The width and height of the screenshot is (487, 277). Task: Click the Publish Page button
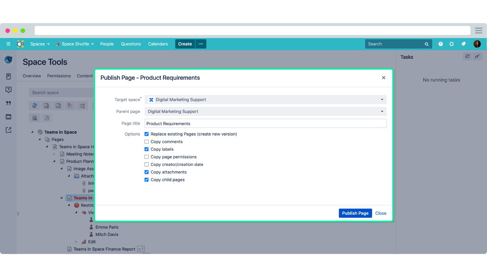pyautogui.click(x=355, y=213)
